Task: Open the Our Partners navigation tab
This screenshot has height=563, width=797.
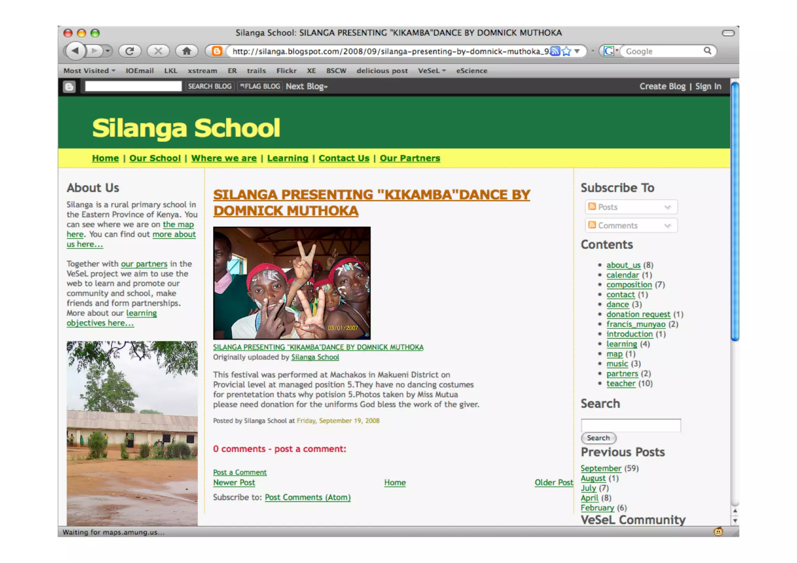Action: click(x=410, y=158)
